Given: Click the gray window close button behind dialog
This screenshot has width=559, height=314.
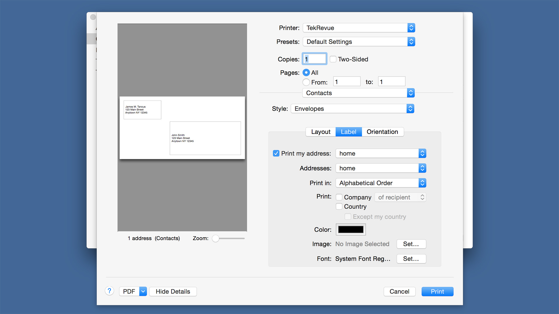Looking at the screenshot, I should [93, 17].
